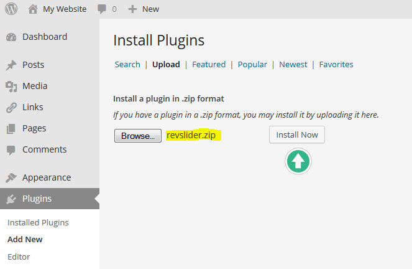Open the comments bubble icon in admin bar

point(100,9)
